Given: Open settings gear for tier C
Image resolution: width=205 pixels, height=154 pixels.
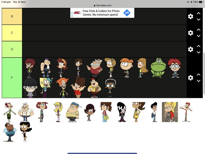Looking at the screenshot, I should pyautogui.click(x=191, y=33).
